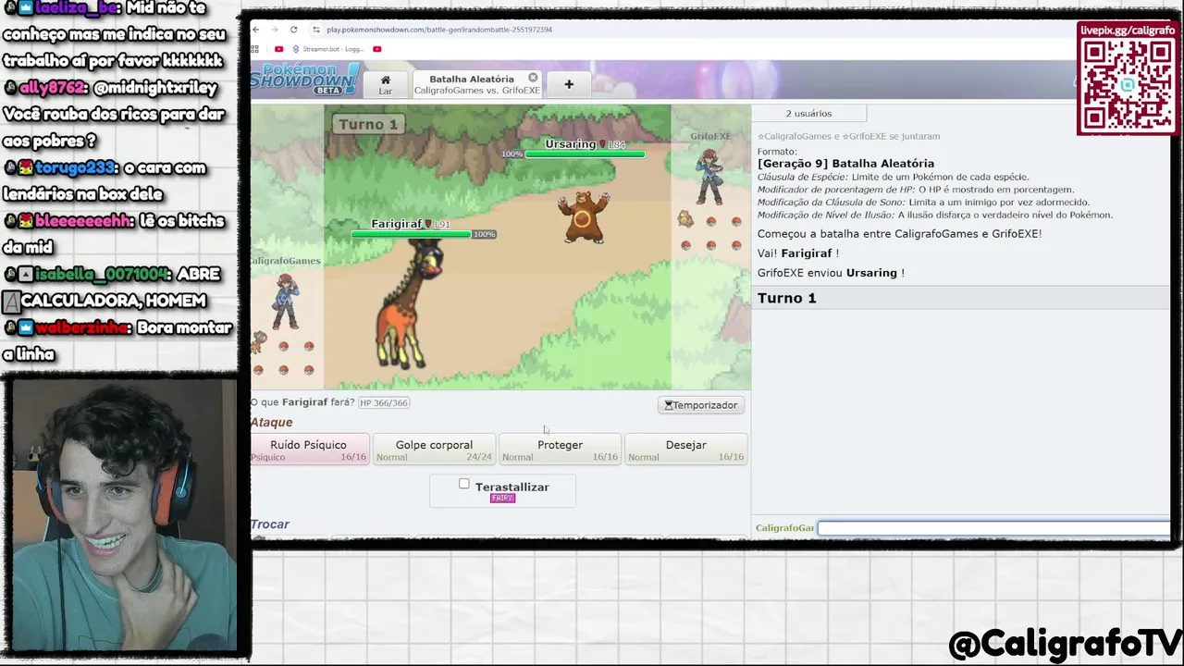
Task: Use the Desejar move
Action: pos(685,450)
